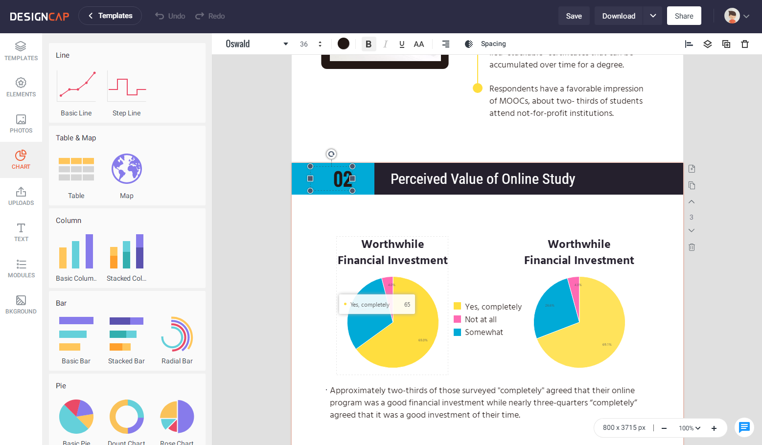Click the Share button
762x445 pixels.
[684, 16]
